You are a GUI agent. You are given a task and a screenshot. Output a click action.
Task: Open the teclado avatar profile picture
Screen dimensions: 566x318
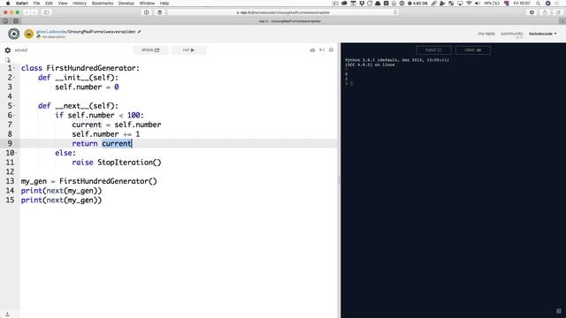coord(29,34)
